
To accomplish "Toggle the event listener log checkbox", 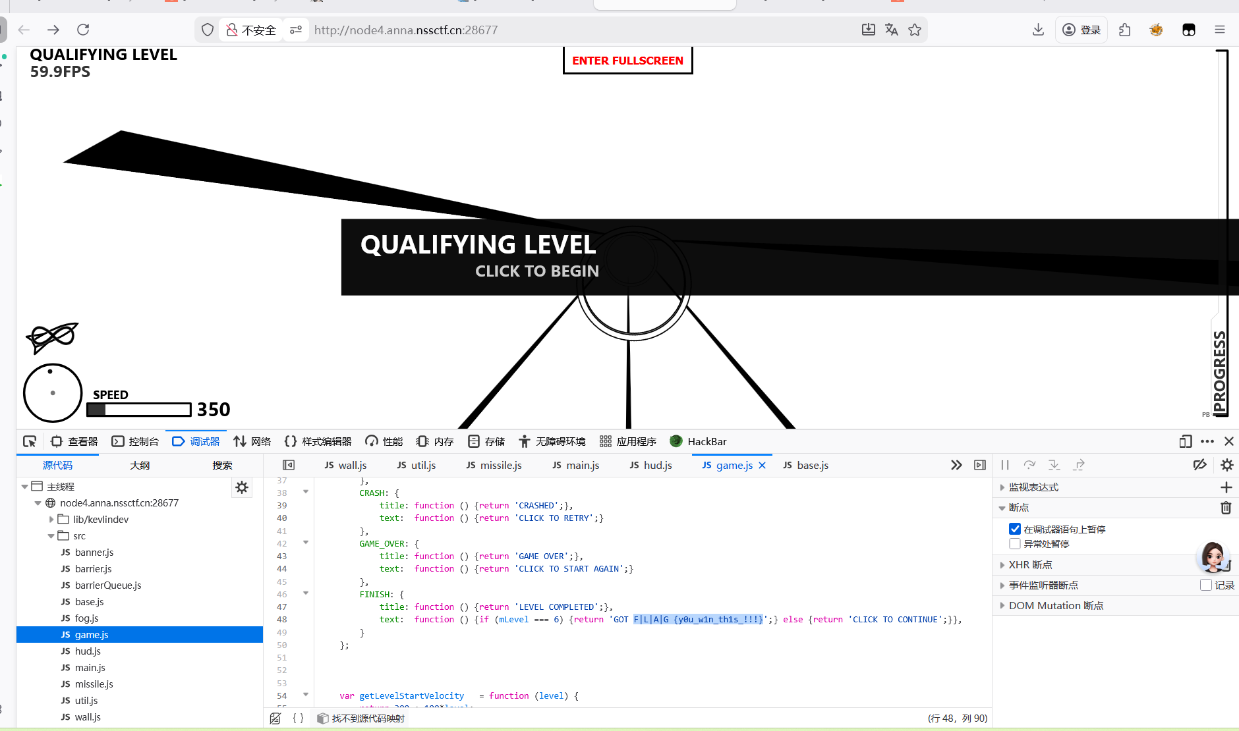I will (x=1206, y=585).
